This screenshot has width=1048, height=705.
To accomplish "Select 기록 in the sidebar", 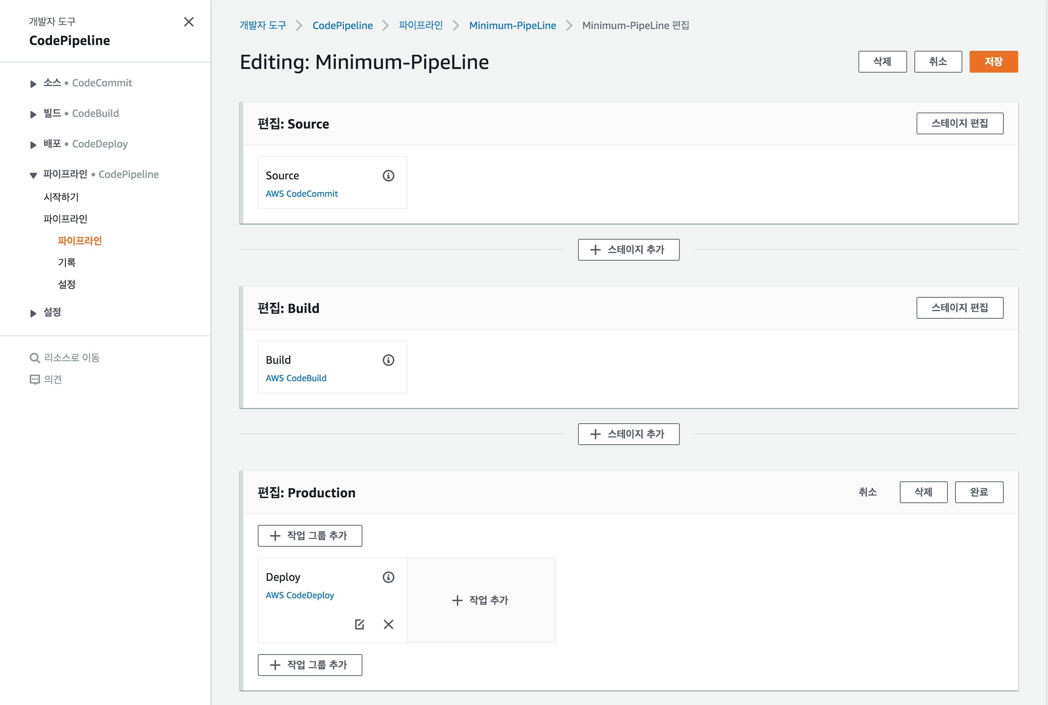I will (x=66, y=262).
